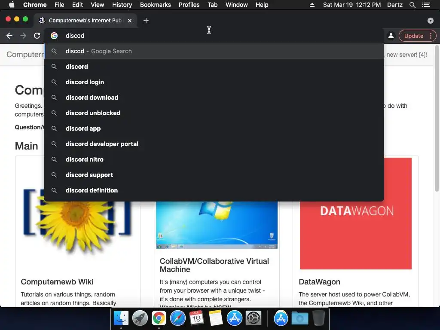
Task: Select 'discord support' suggestion
Action: click(214, 174)
